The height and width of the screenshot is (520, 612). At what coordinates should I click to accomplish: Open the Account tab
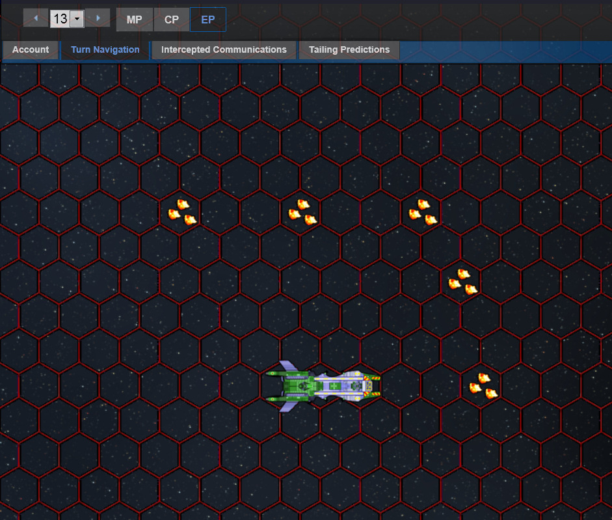(31, 50)
